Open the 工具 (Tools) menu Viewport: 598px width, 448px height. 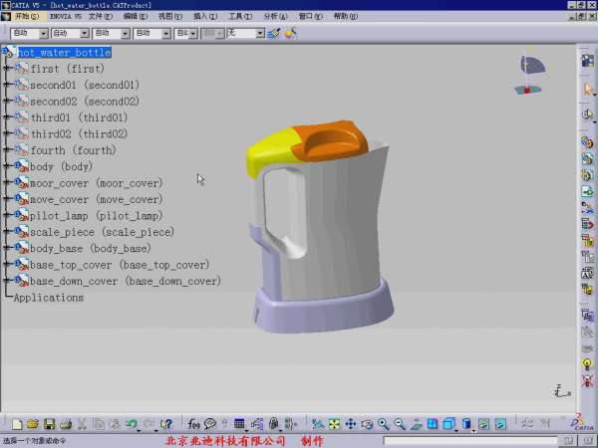(x=239, y=17)
